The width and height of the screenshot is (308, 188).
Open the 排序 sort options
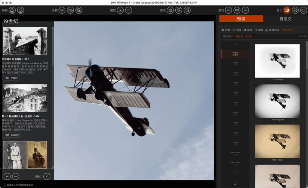point(248,30)
